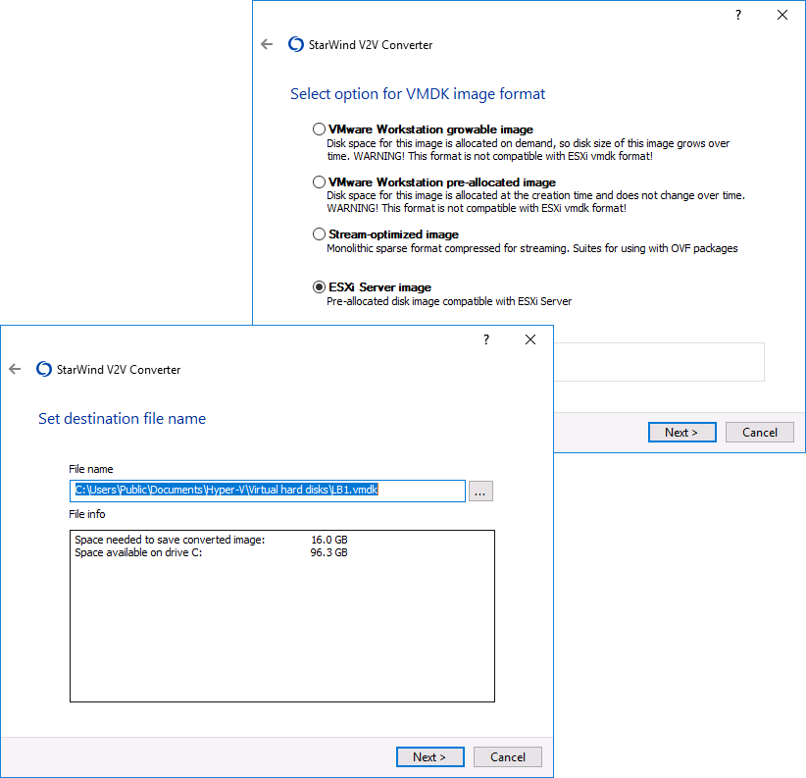The image size is (806, 778).
Task: Click the empty box in the VMDK window
Action: click(x=659, y=362)
